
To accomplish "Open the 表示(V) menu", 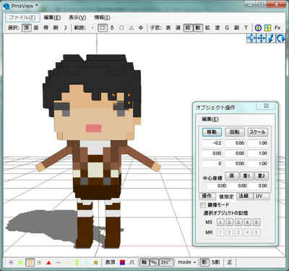I will click(x=77, y=17).
